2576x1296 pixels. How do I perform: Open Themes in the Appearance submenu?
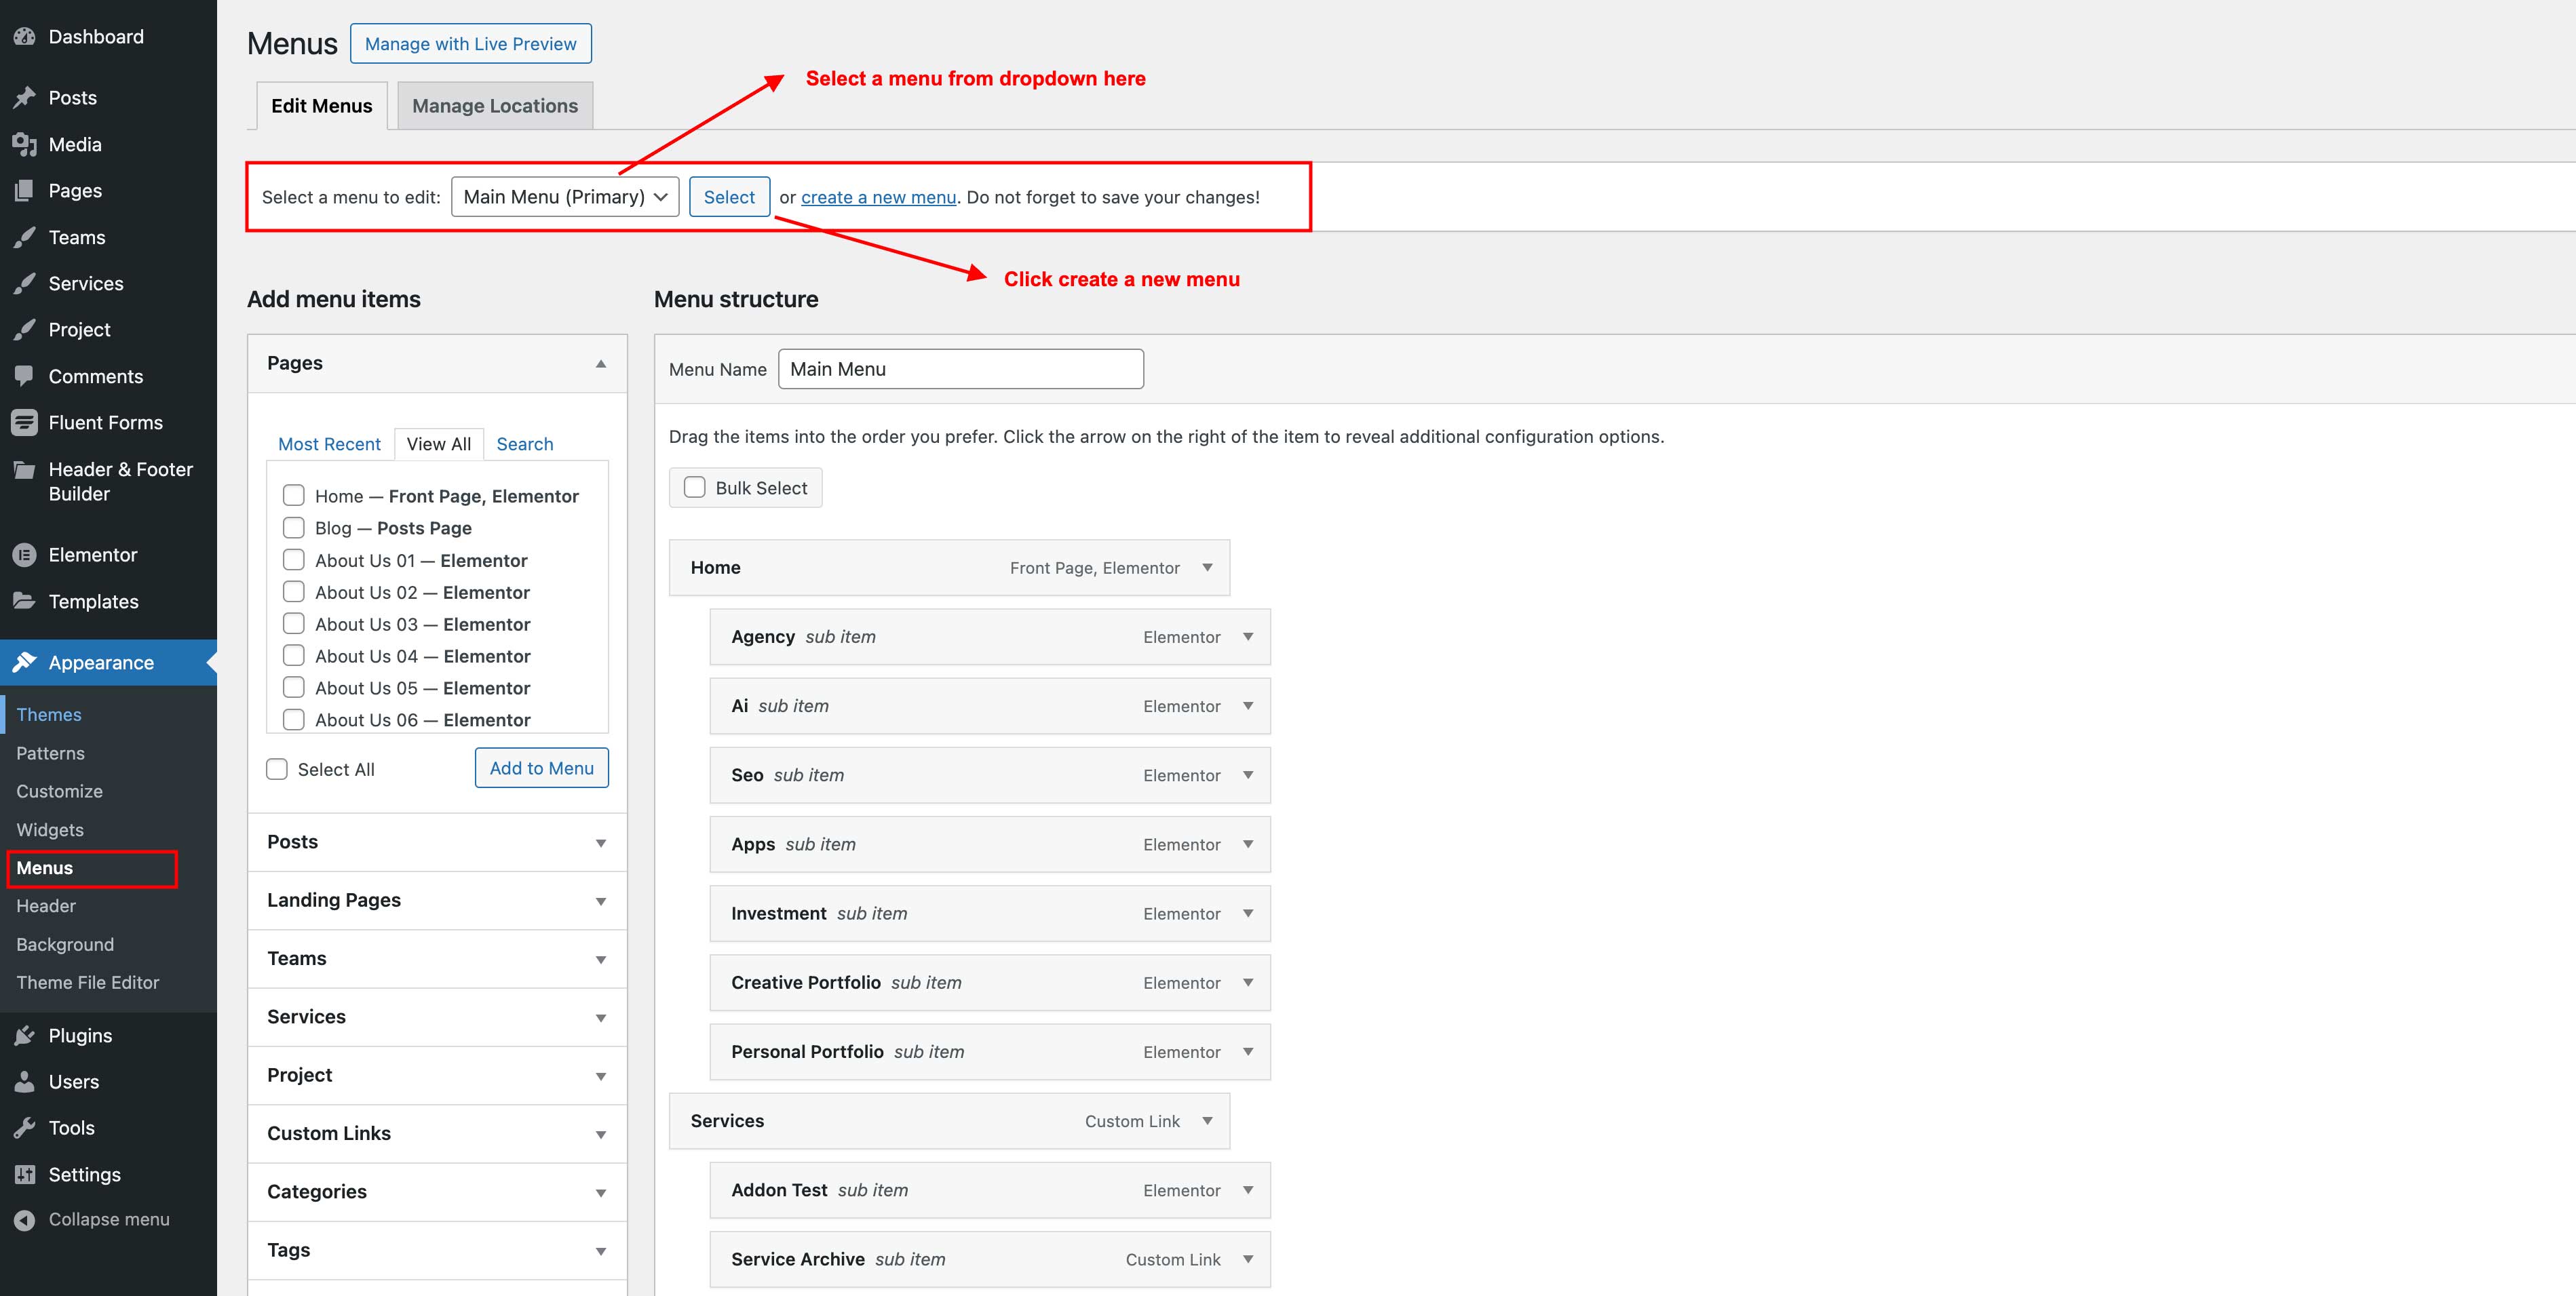49,715
